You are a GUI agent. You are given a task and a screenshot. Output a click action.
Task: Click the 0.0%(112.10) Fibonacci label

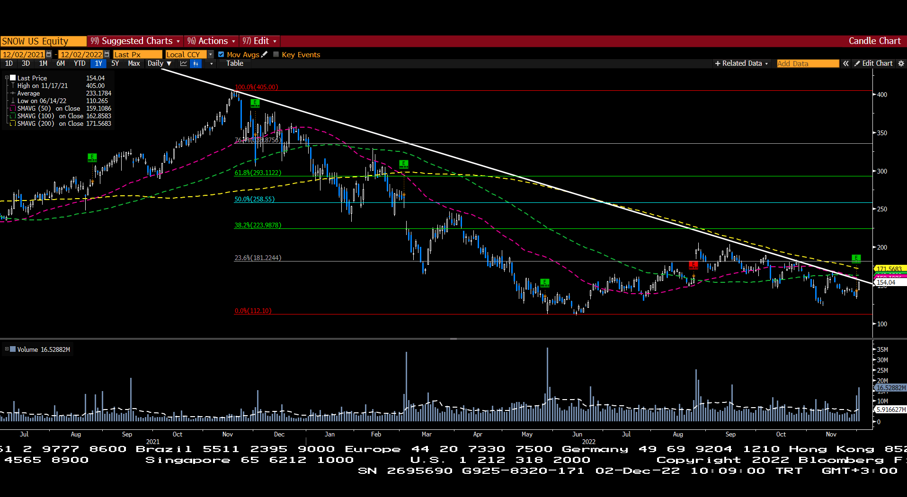[253, 311]
